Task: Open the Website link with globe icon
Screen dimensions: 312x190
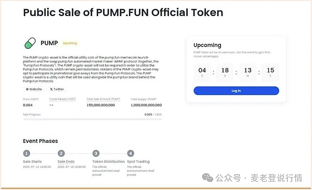Action: [34, 89]
